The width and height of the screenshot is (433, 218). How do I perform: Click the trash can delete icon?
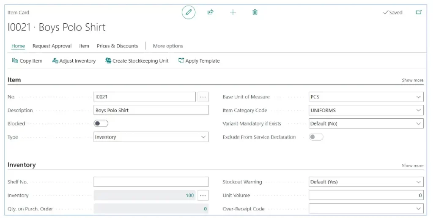click(x=255, y=12)
